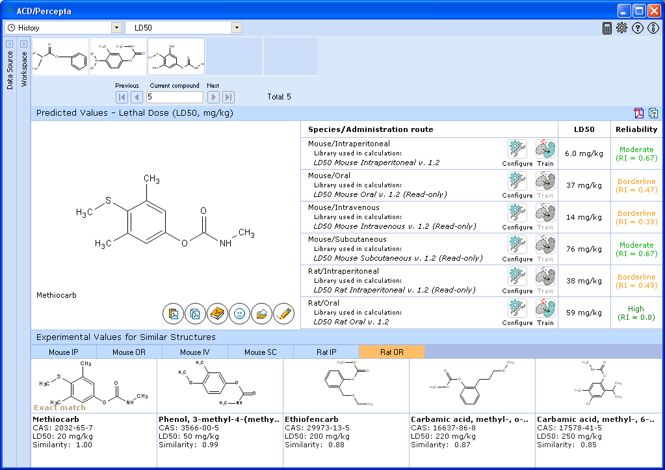The height and width of the screenshot is (470, 665).
Task: Click the open folder icon below structure
Action: tap(262, 314)
